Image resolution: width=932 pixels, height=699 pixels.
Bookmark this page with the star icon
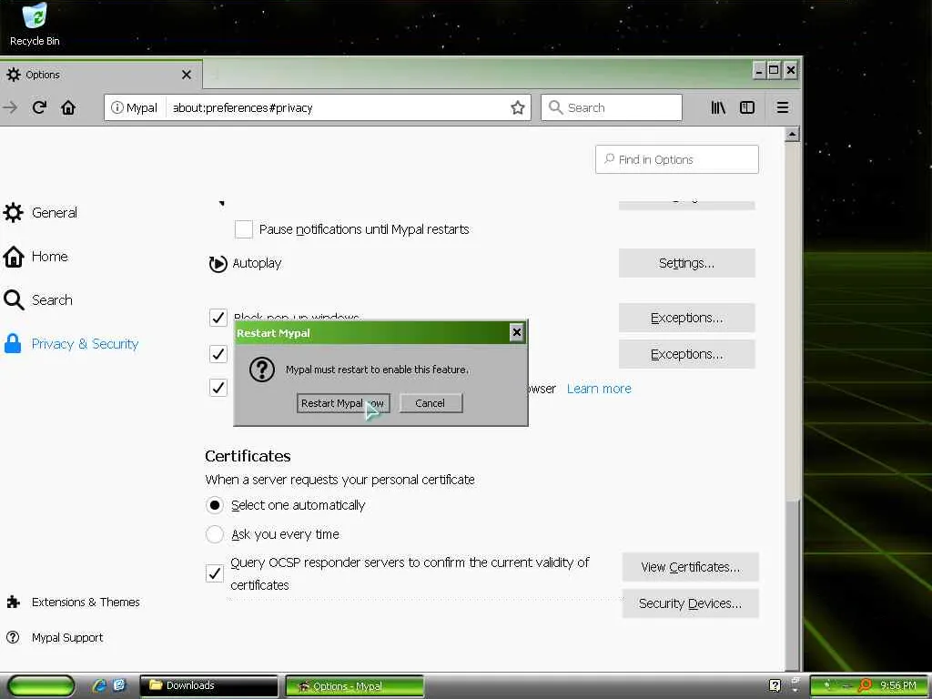click(517, 107)
